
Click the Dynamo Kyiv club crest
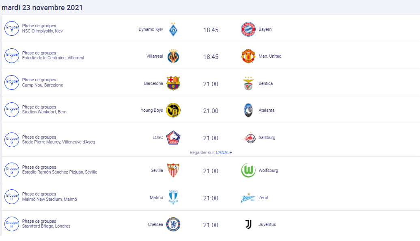click(173, 29)
